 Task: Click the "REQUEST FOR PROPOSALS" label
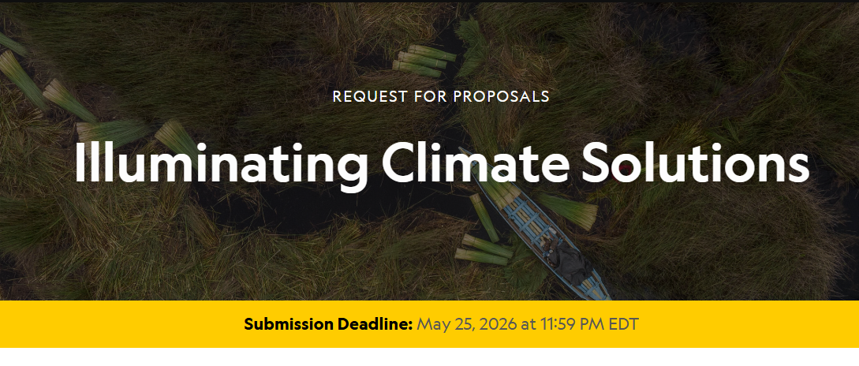click(441, 96)
